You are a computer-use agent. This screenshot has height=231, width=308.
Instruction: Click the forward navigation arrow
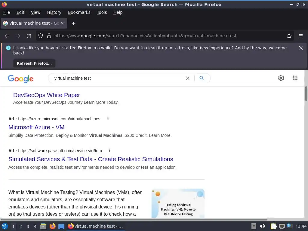[18, 36]
